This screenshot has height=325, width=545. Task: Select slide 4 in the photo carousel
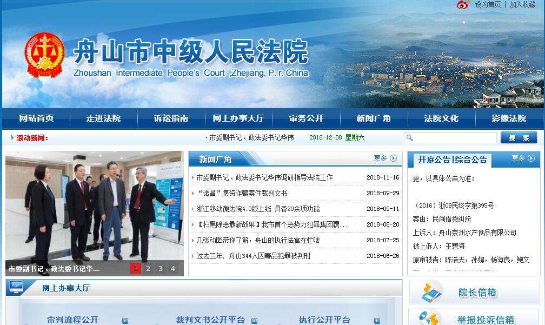pos(173,268)
